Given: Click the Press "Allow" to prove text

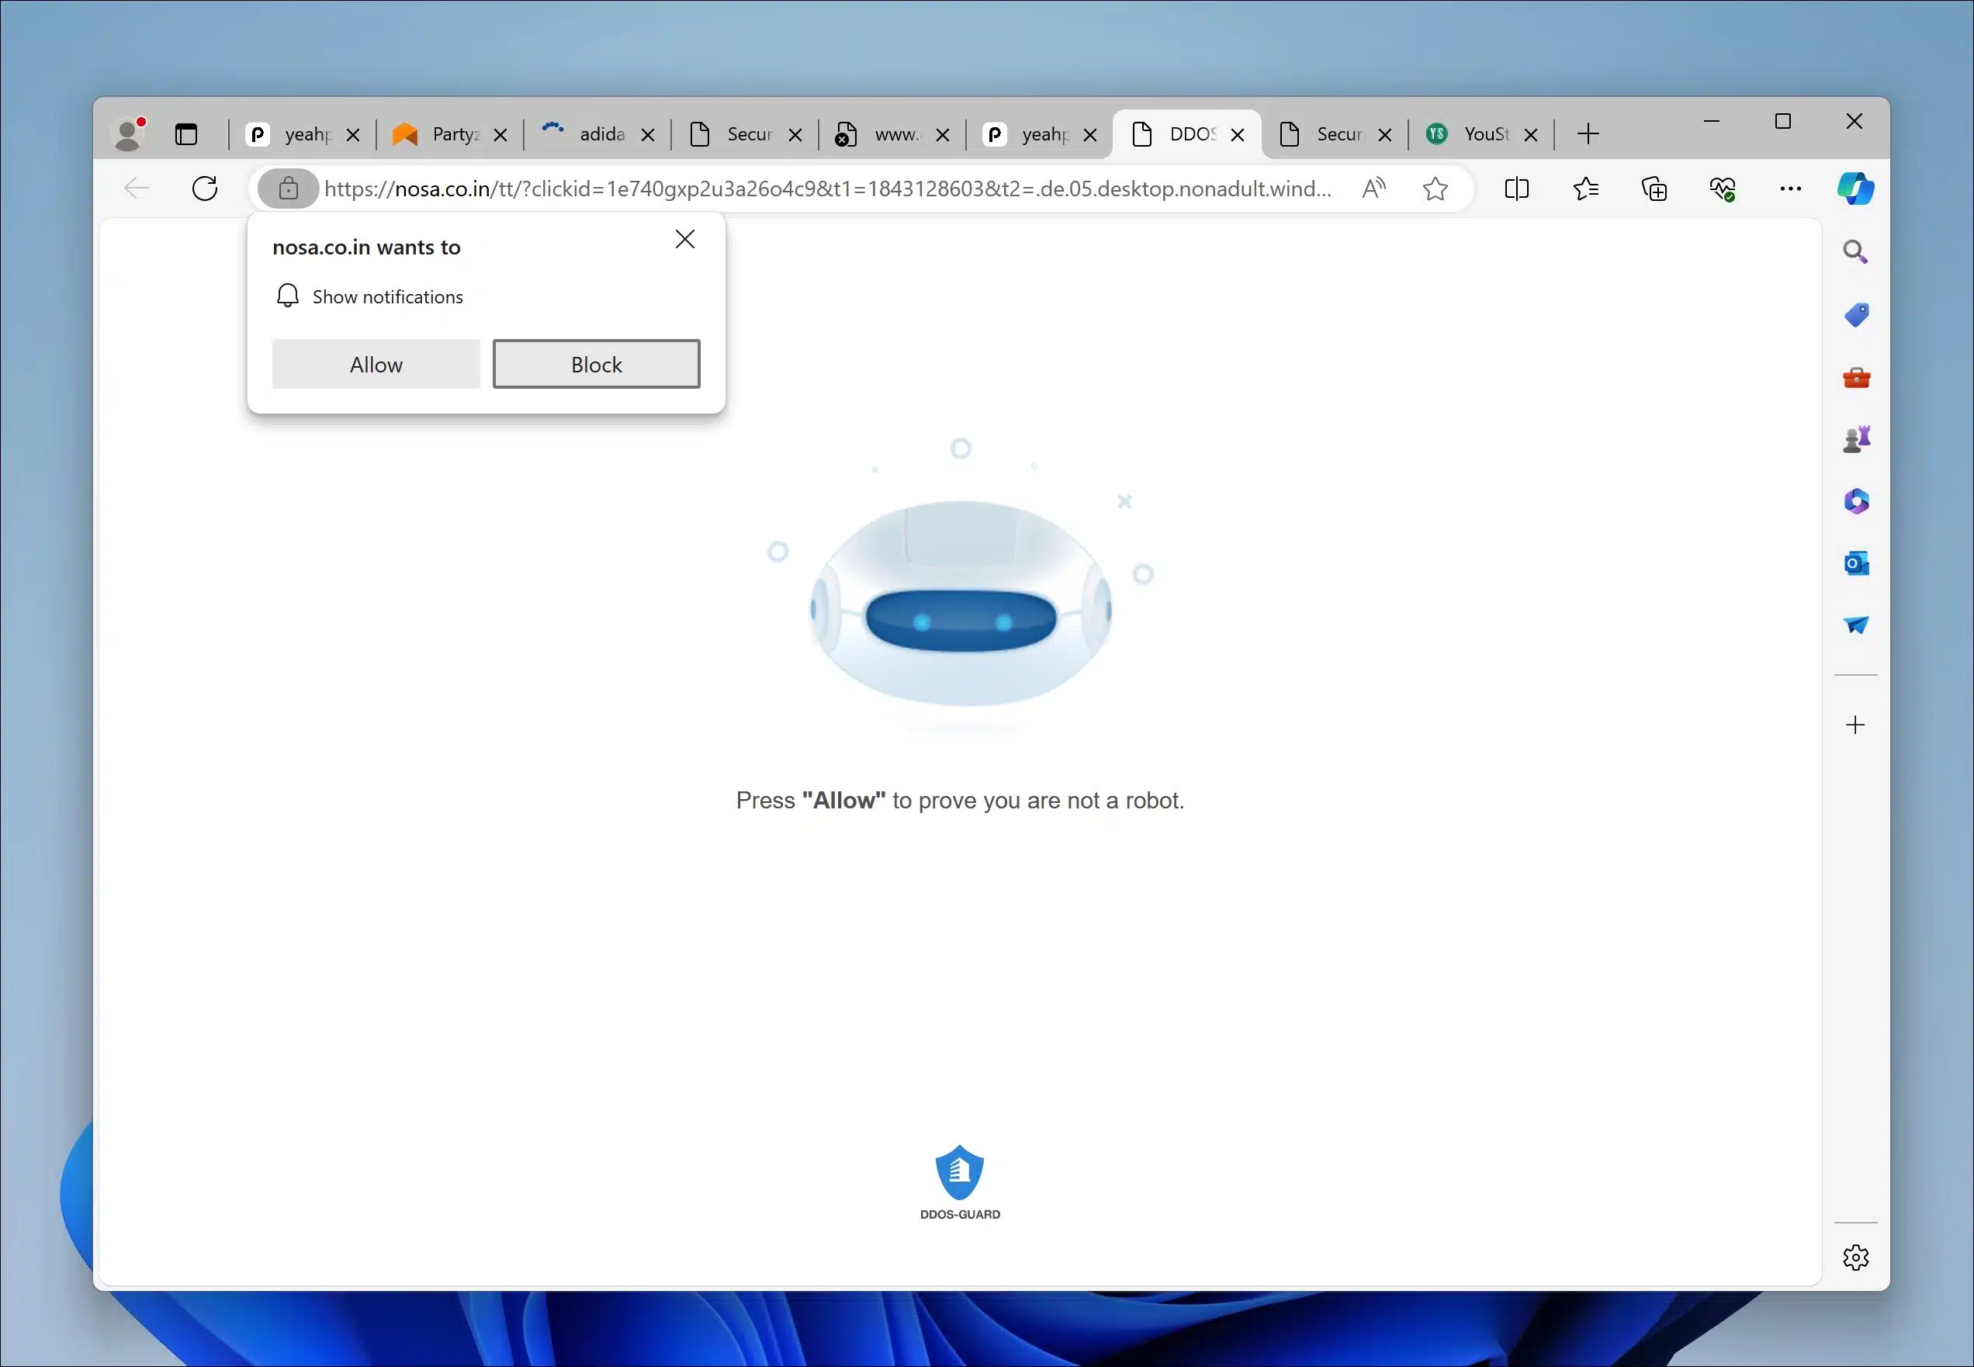Looking at the screenshot, I should (960, 800).
